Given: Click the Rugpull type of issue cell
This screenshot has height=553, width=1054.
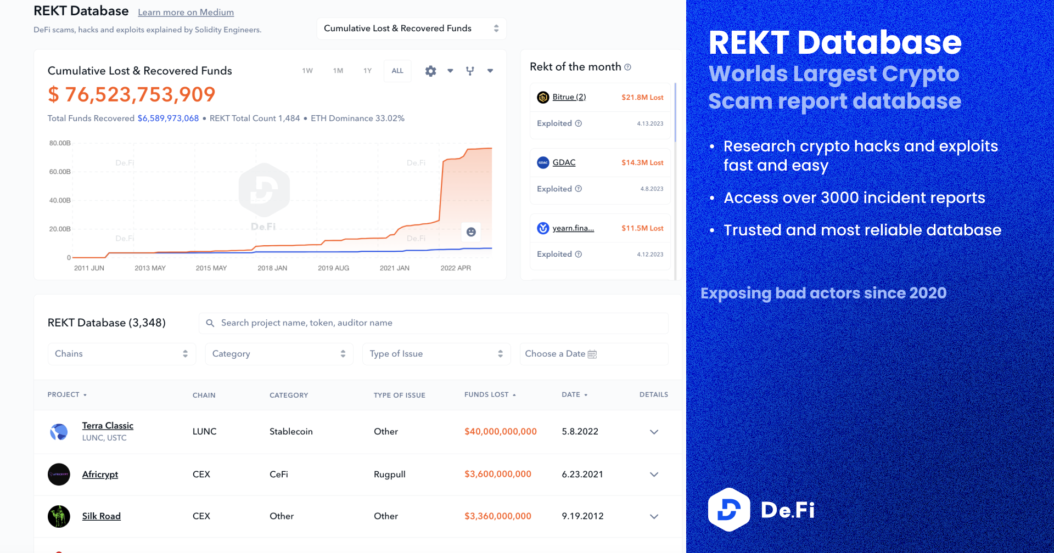Looking at the screenshot, I should click(x=390, y=475).
